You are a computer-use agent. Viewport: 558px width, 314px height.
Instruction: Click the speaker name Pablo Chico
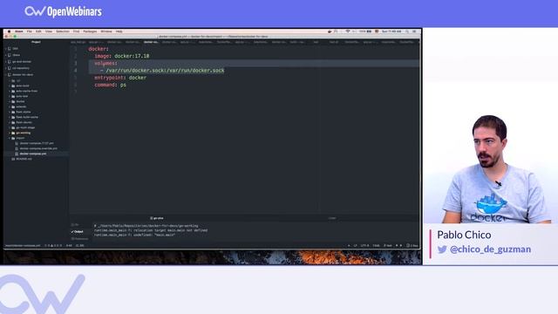(464, 235)
